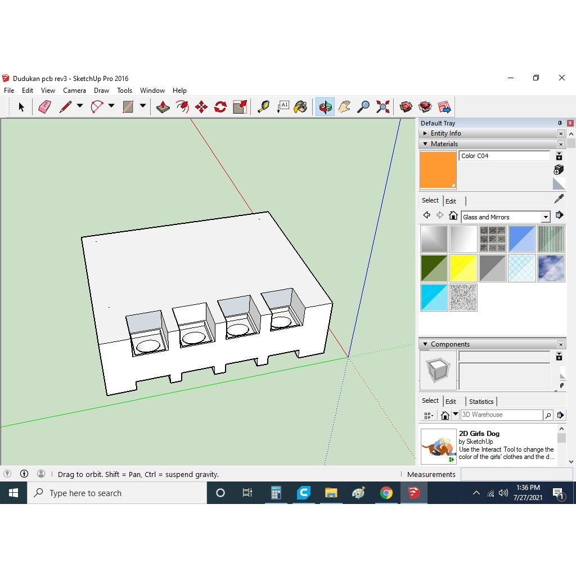Viewport: 576px width, 576px height.
Task: Select the Push/Pull tool
Action: [163, 106]
